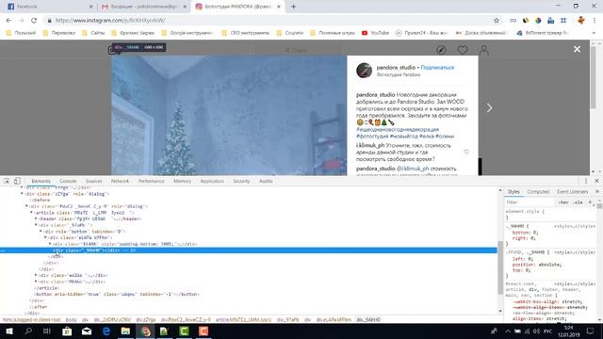Image resolution: width=603 pixels, height=339 pixels.
Task: Collapse the div class zZYga dialog node
Action: click(x=22, y=194)
